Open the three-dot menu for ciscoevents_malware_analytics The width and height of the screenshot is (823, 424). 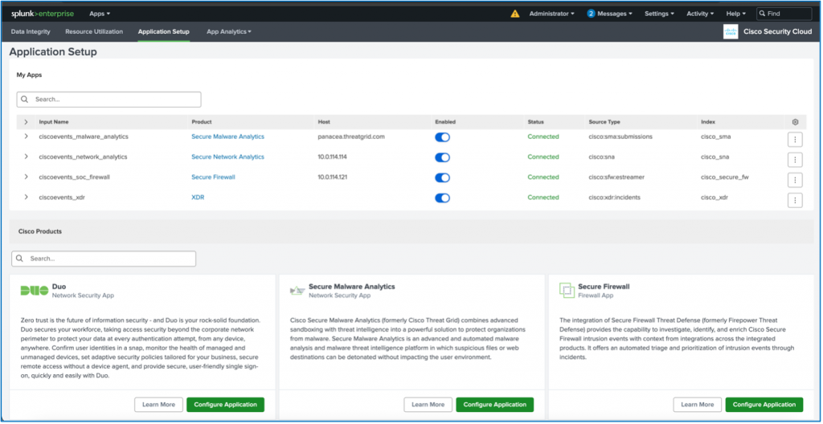click(795, 139)
